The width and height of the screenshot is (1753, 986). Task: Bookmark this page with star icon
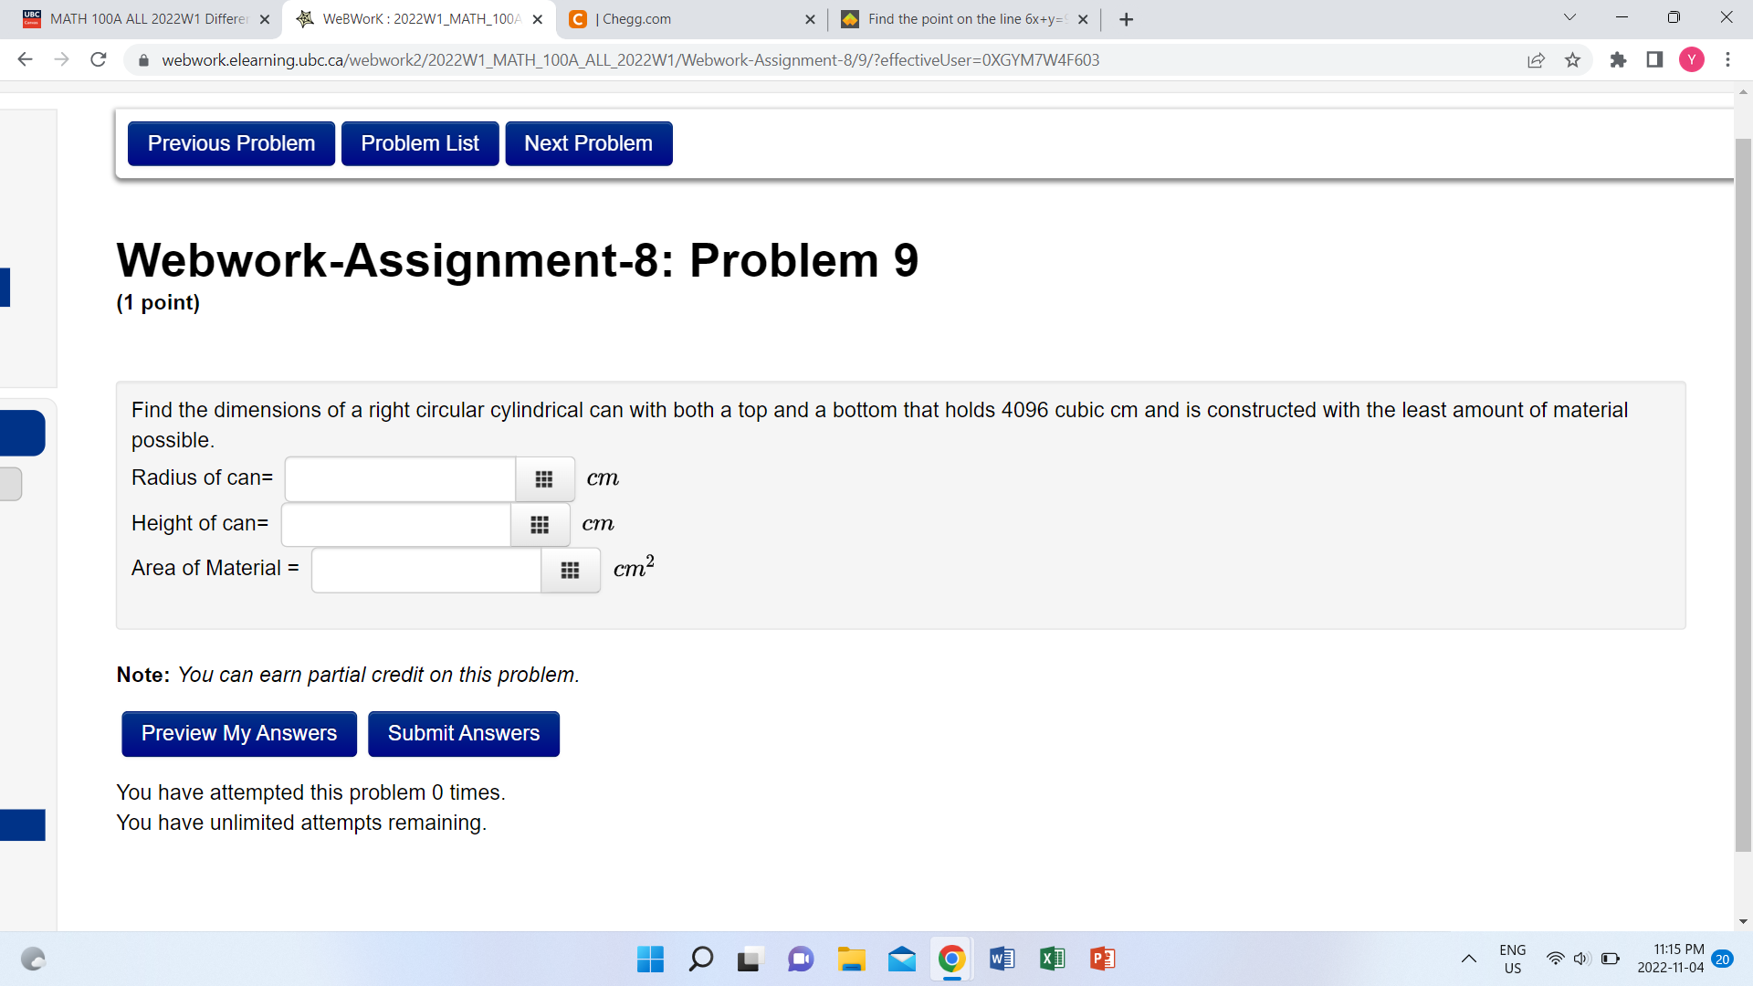pos(1572,60)
